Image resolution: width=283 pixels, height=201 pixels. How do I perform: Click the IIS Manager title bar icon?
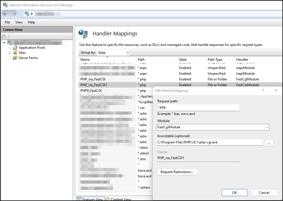pos(5,5)
